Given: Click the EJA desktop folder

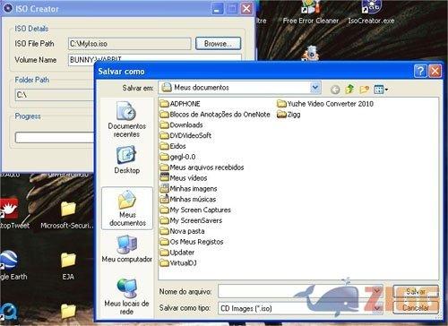Looking at the screenshot, I should 68,266.
